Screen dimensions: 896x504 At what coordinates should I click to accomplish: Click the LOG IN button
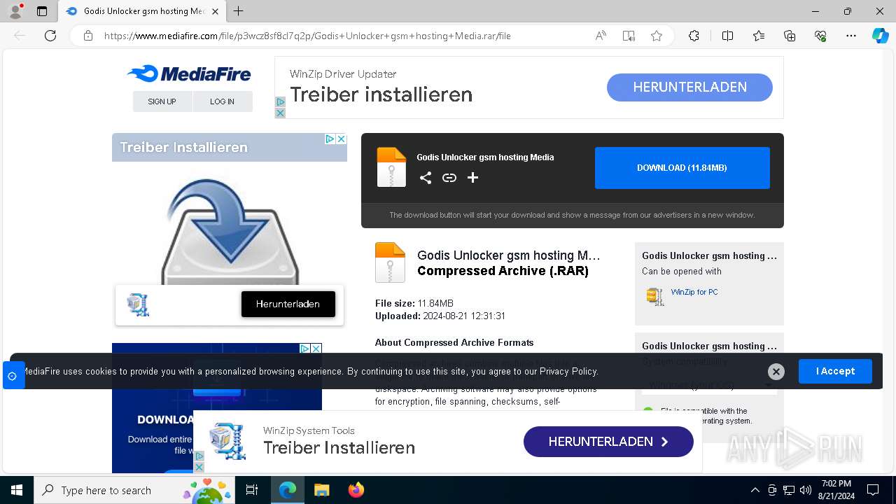point(222,101)
